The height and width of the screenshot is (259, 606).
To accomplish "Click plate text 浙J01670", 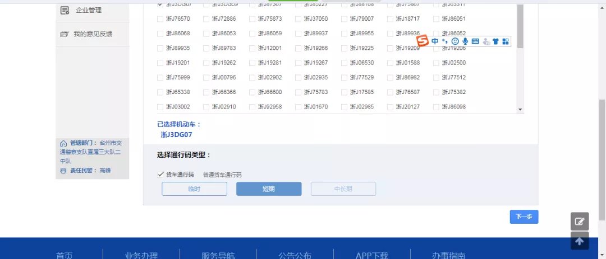I will (x=316, y=107).
